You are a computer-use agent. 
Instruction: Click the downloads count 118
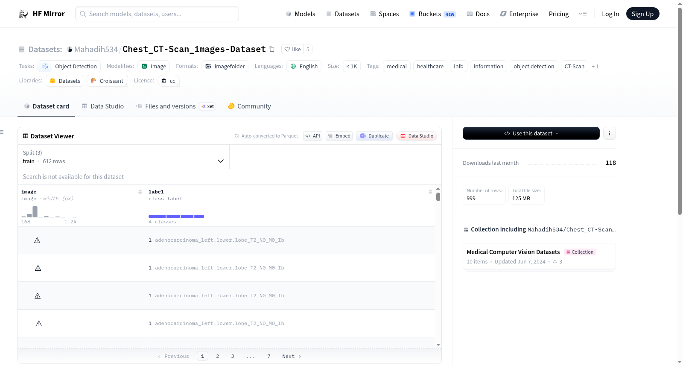coord(611,163)
